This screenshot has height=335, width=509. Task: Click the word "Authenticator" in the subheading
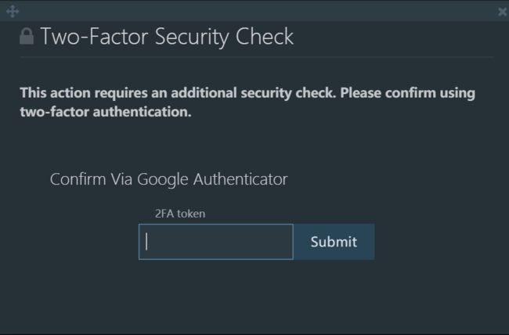coord(240,179)
